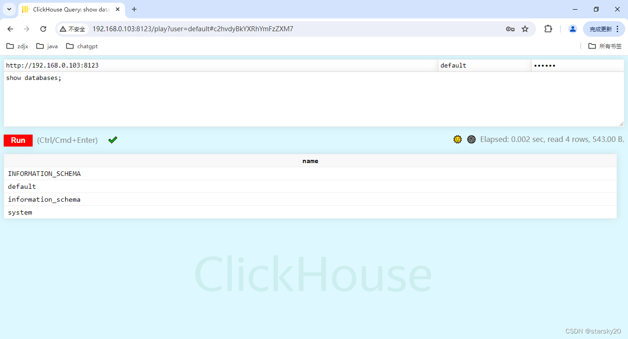The width and height of the screenshot is (628, 339).
Task: Switch to dark theme via moon icon
Action: coord(471,139)
